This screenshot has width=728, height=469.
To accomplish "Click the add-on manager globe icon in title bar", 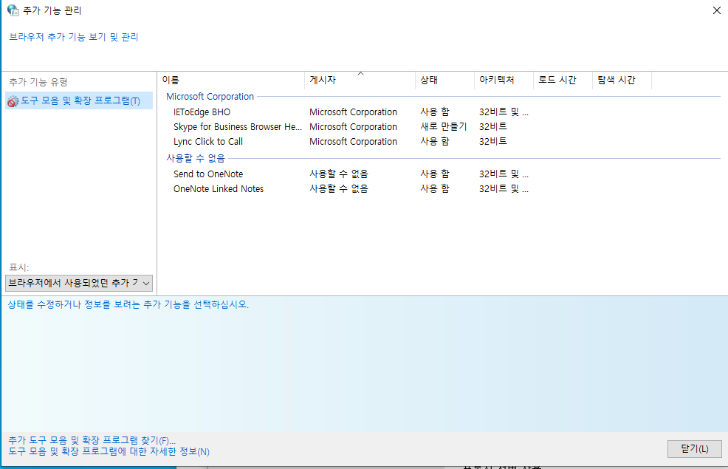I will (x=13, y=10).
